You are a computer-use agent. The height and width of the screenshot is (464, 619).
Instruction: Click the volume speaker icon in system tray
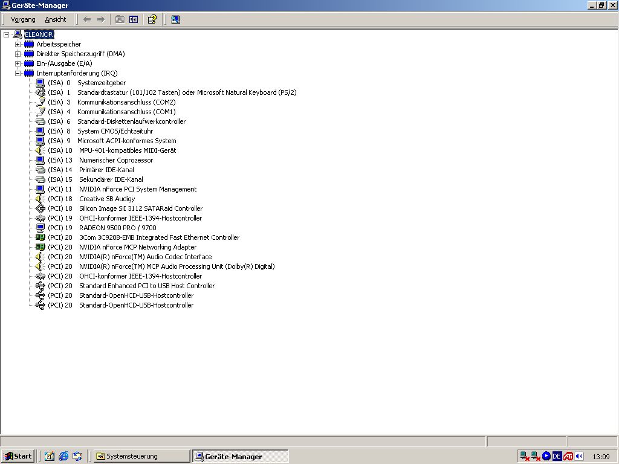tap(579, 456)
